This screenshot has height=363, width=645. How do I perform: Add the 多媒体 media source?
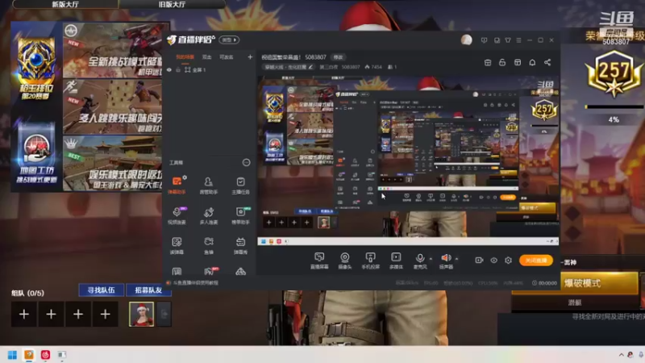click(396, 261)
